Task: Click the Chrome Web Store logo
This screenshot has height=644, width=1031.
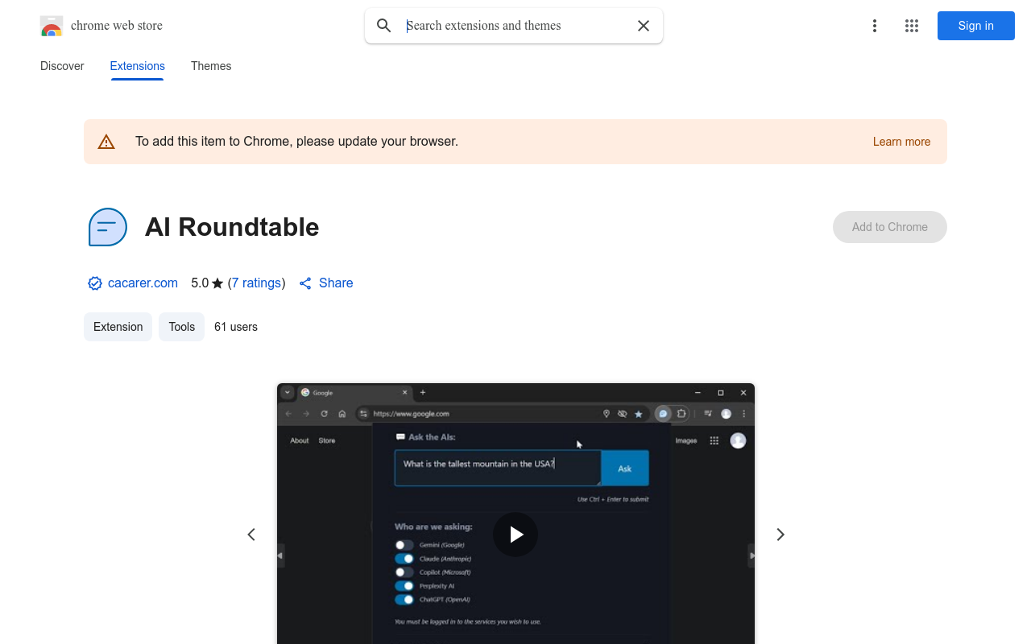Action: click(52, 26)
